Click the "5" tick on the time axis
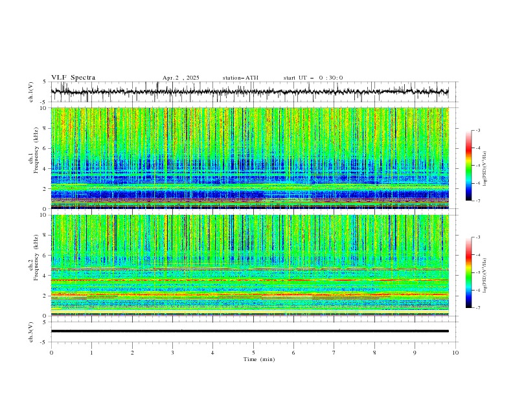Viewport: 513px width, 396px height. tap(253, 353)
